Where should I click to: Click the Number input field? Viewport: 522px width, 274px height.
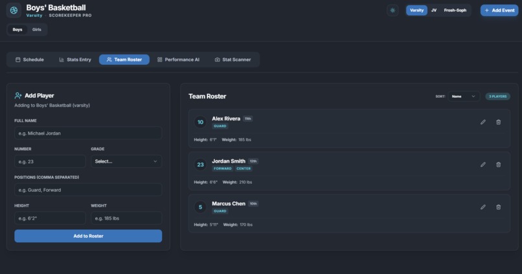click(x=50, y=161)
